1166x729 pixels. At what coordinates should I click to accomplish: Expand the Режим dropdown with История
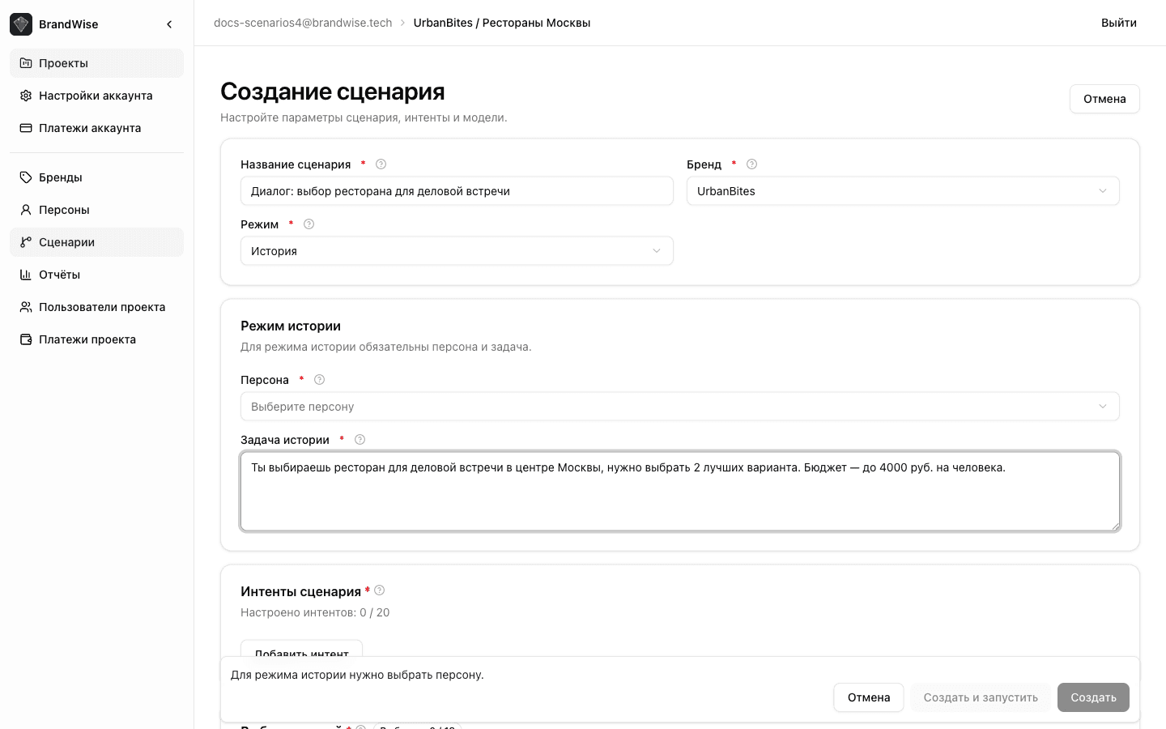(x=456, y=250)
